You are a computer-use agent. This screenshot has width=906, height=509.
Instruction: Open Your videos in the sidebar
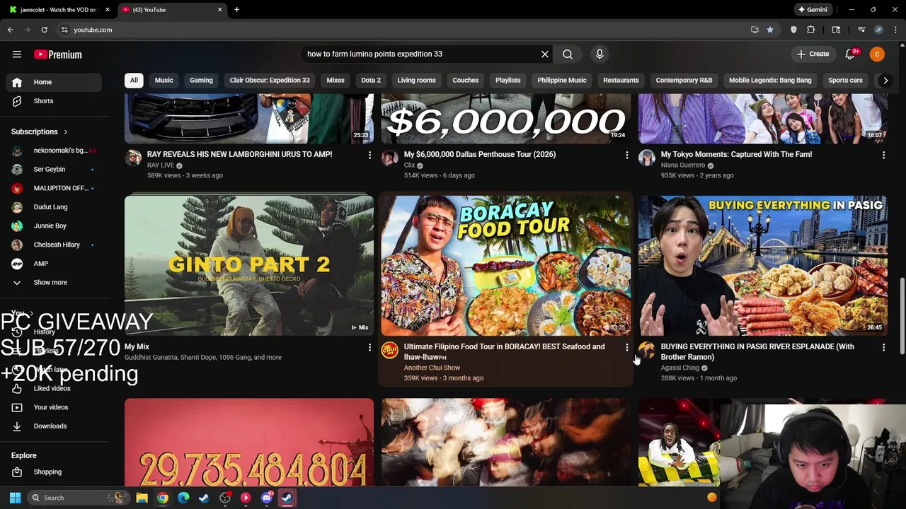(x=55, y=407)
